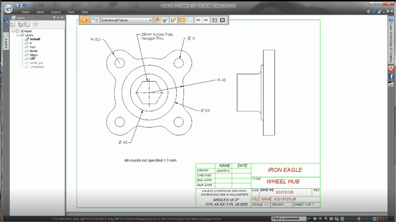
Task: Select the vertical Layers side tab
Action: [6, 42]
